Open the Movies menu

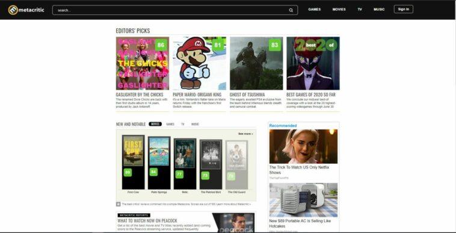(339, 9)
